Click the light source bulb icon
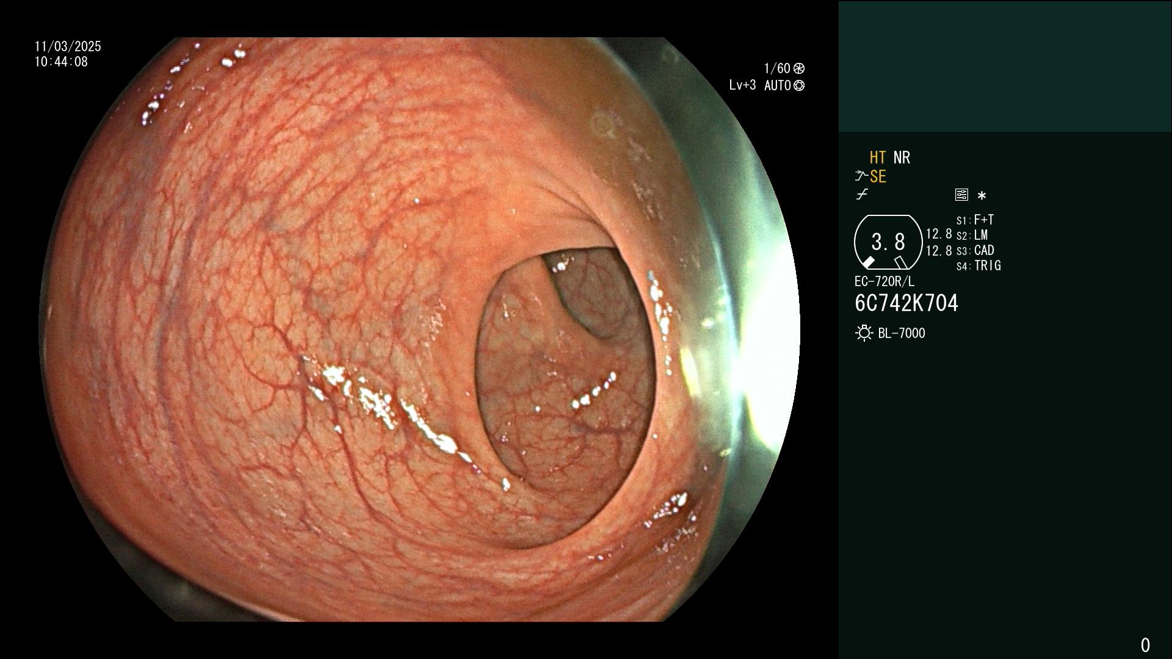1172x659 pixels. [x=864, y=333]
